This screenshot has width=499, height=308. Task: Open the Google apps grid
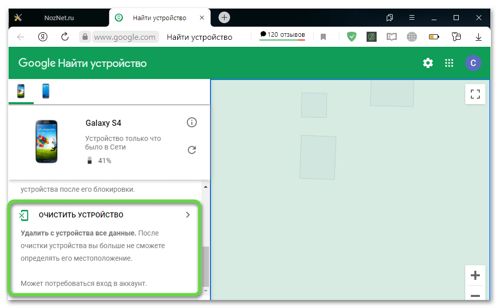pos(449,63)
